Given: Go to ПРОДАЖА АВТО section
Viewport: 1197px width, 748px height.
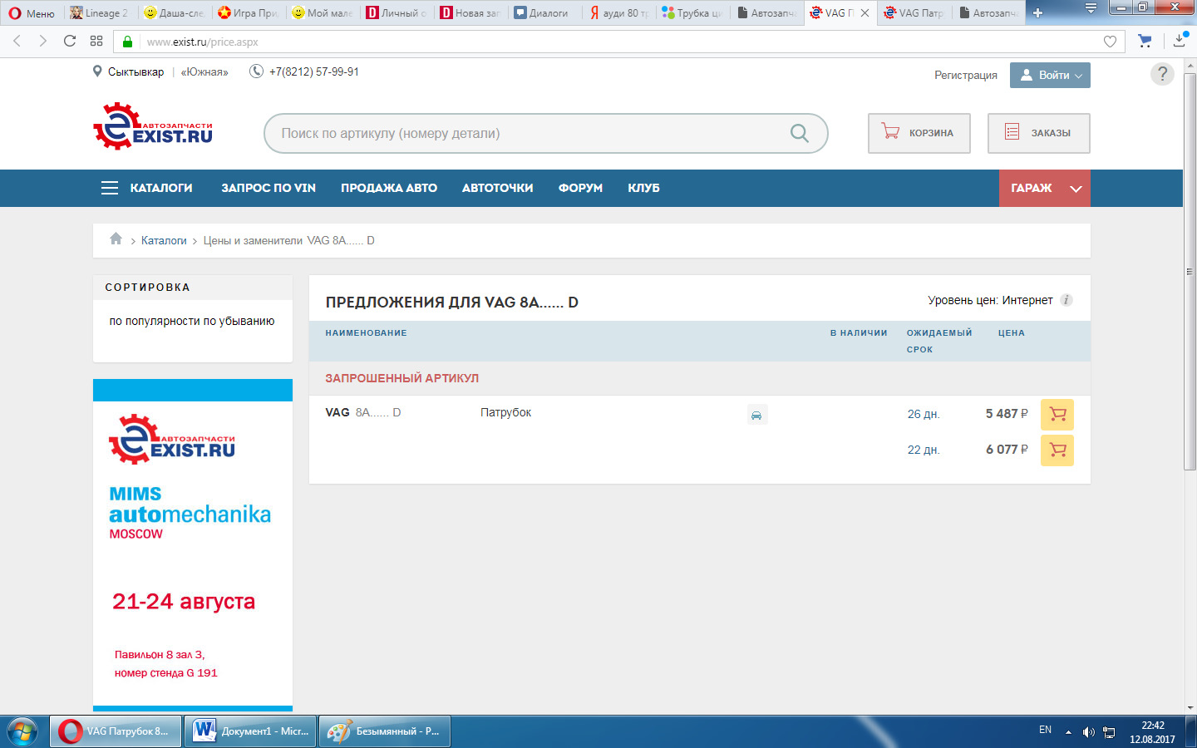Looking at the screenshot, I should click(x=389, y=188).
